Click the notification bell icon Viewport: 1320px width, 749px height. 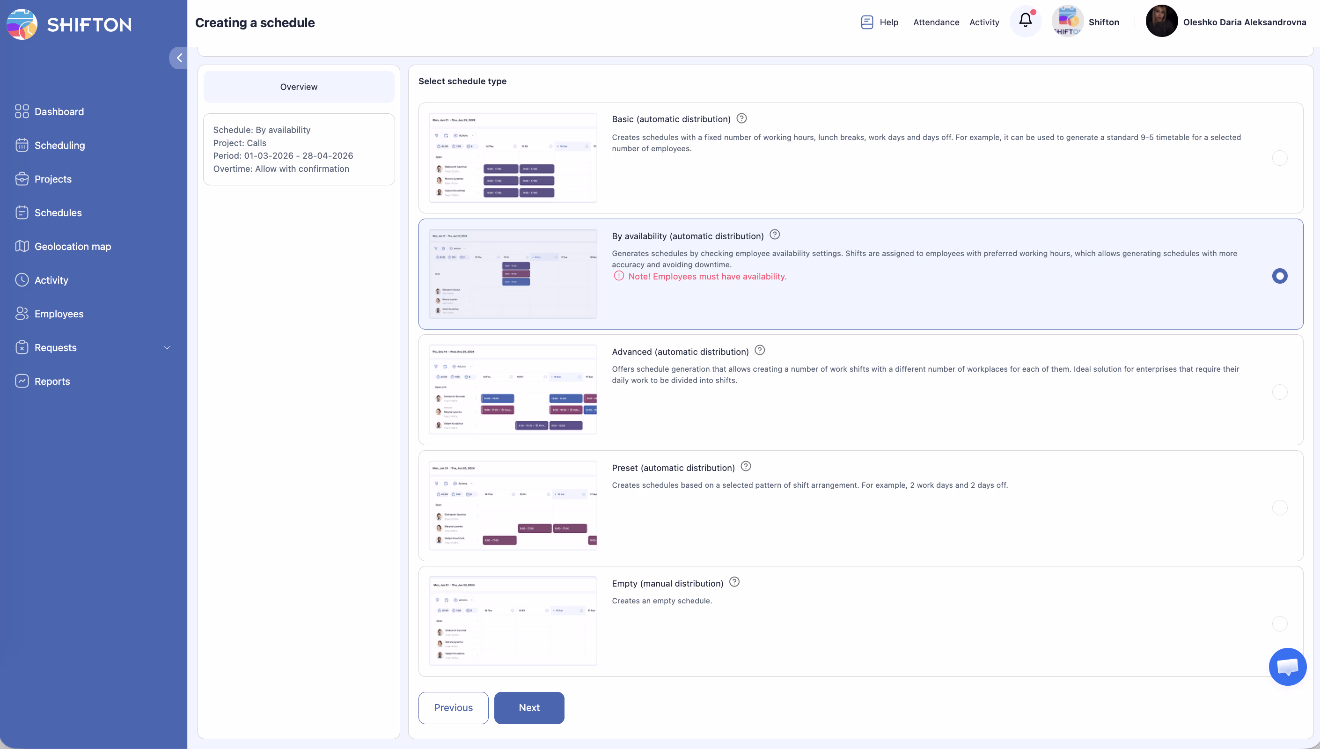pos(1025,21)
